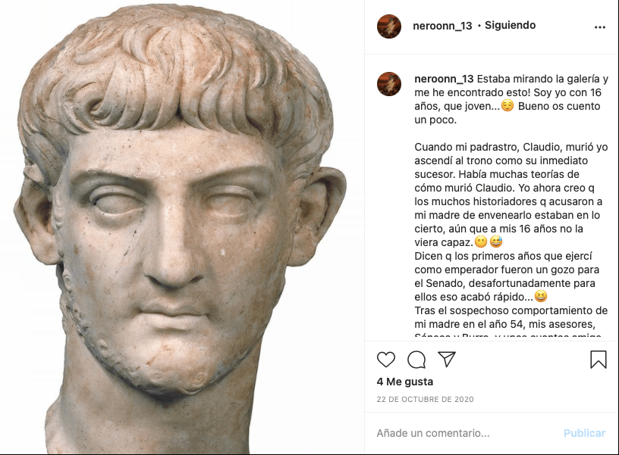Open the neroonn_13 username in the header
The width and height of the screenshot is (619, 455).
click(x=442, y=26)
